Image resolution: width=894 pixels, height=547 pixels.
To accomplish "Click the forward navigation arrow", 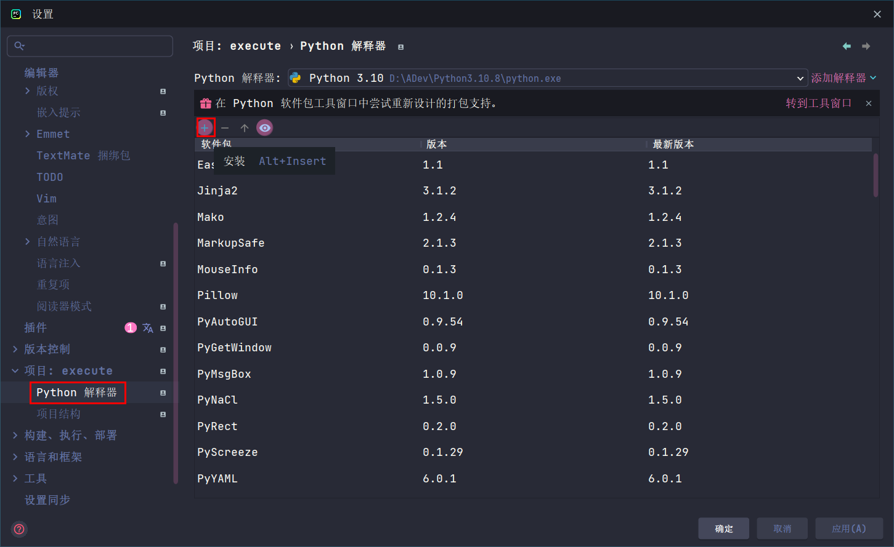I will point(866,46).
